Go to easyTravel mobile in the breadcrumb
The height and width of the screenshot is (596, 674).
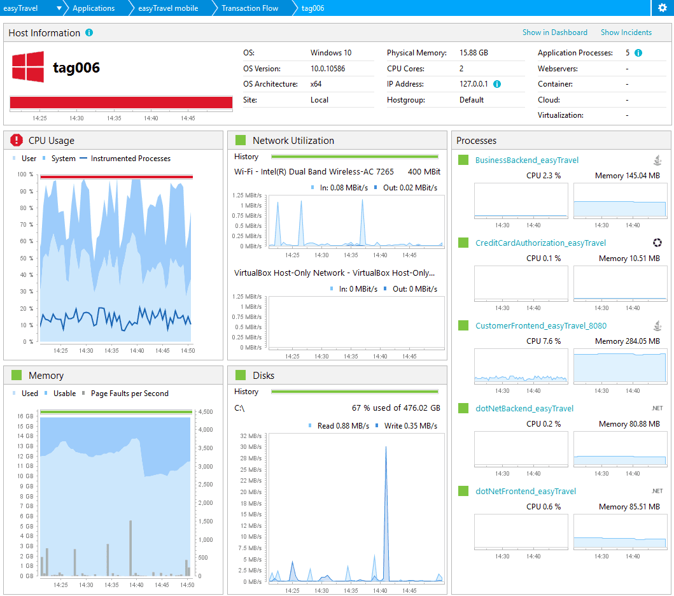168,8
